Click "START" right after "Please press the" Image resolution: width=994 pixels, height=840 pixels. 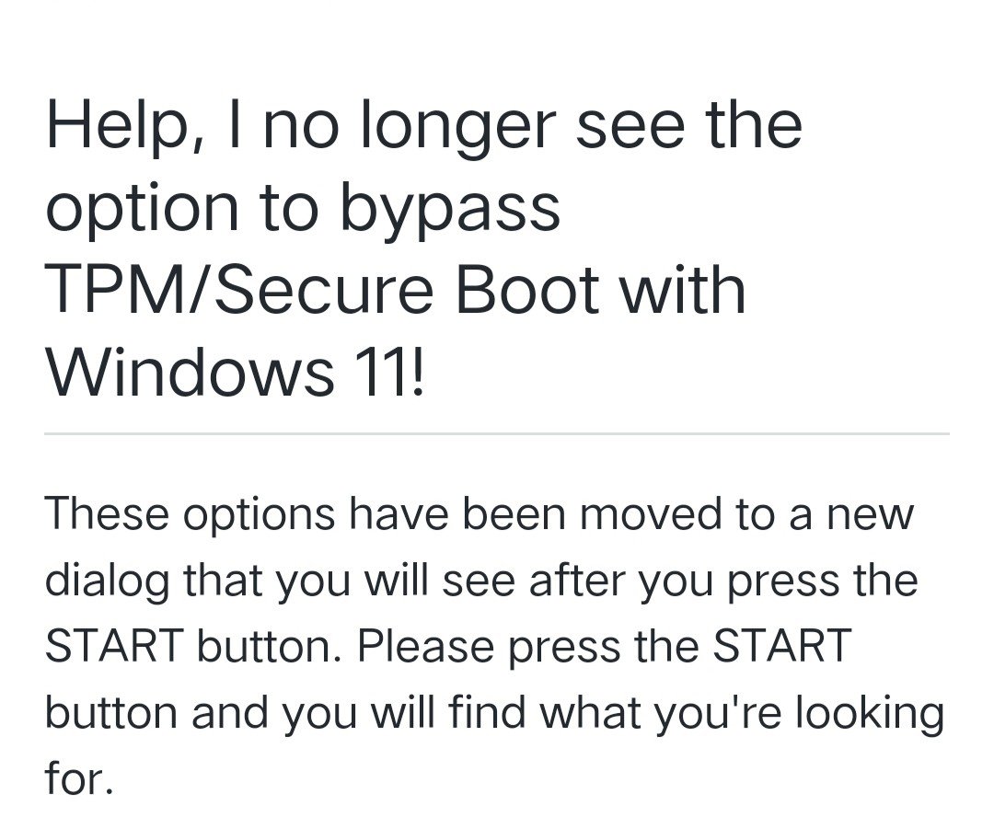point(781,646)
